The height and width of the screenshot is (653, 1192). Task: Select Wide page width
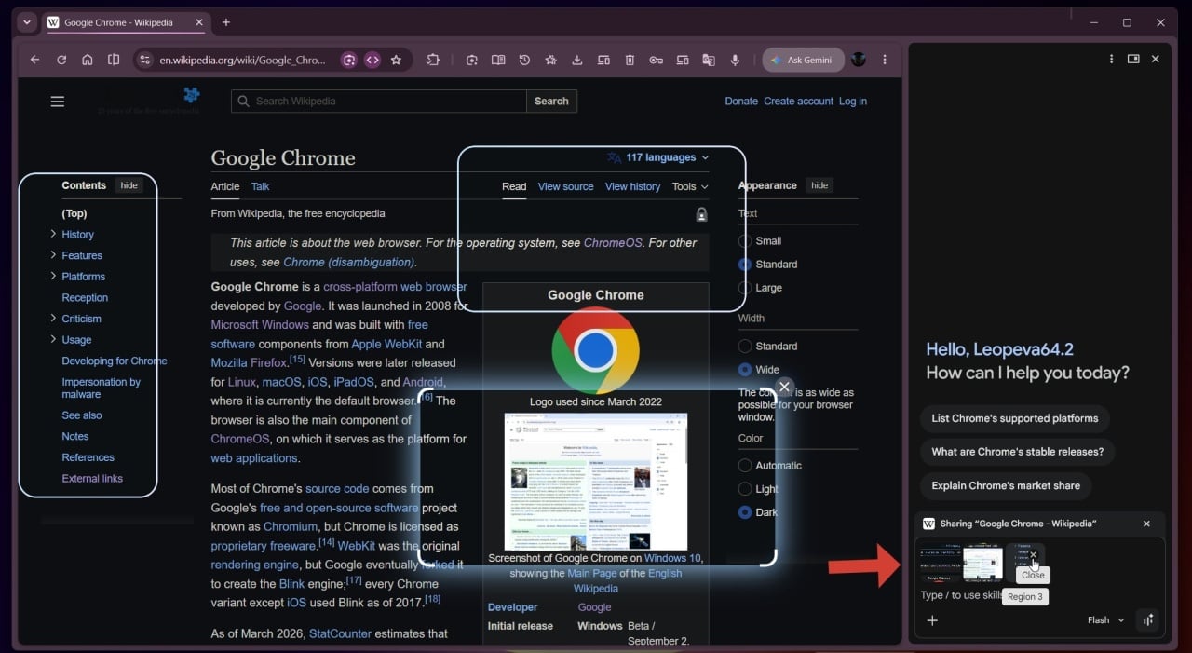[745, 370]
